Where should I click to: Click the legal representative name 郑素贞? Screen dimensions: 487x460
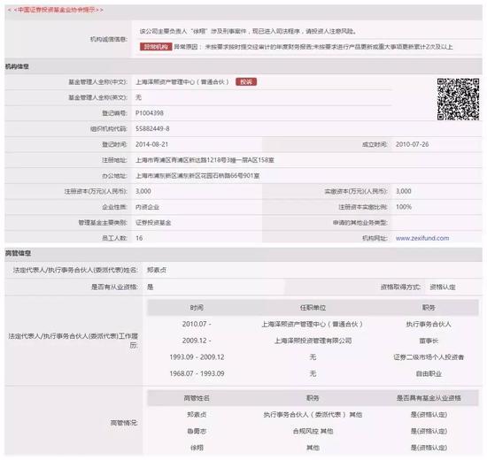(x=157, y=270)
